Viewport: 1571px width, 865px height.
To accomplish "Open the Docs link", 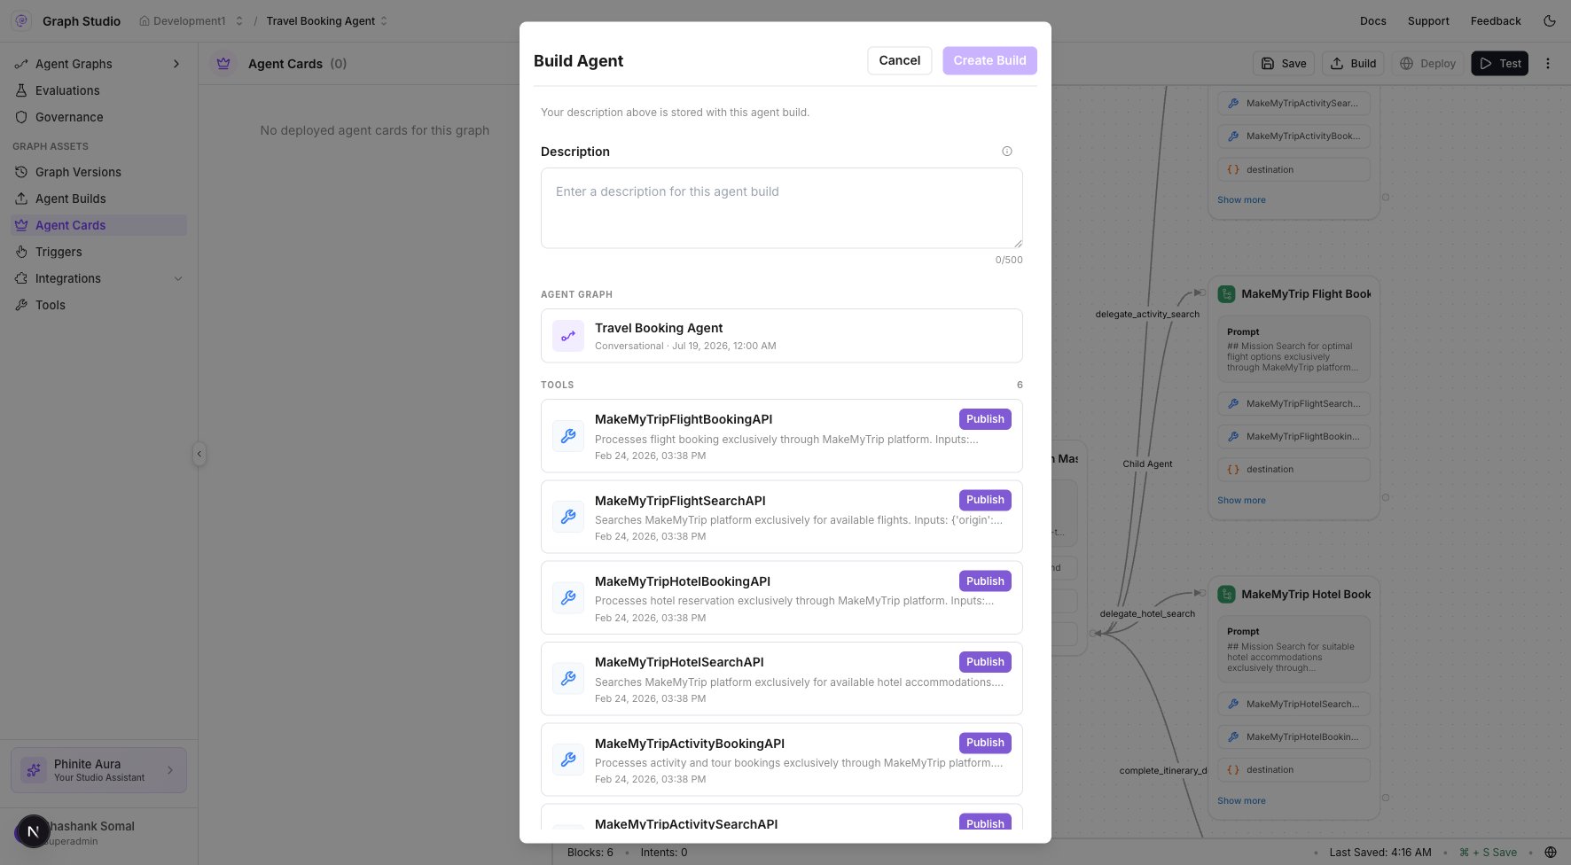I will coord(1372,20).
